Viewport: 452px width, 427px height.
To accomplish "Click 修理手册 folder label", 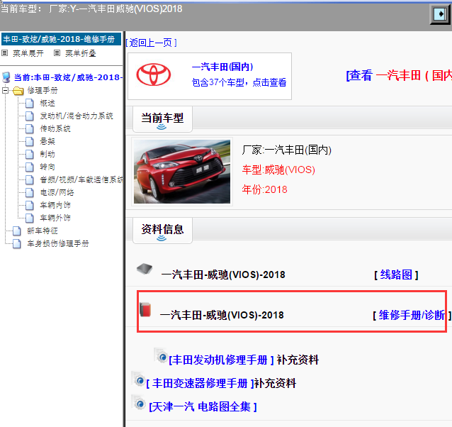I will pyautogui.click(x=43, y=91).
